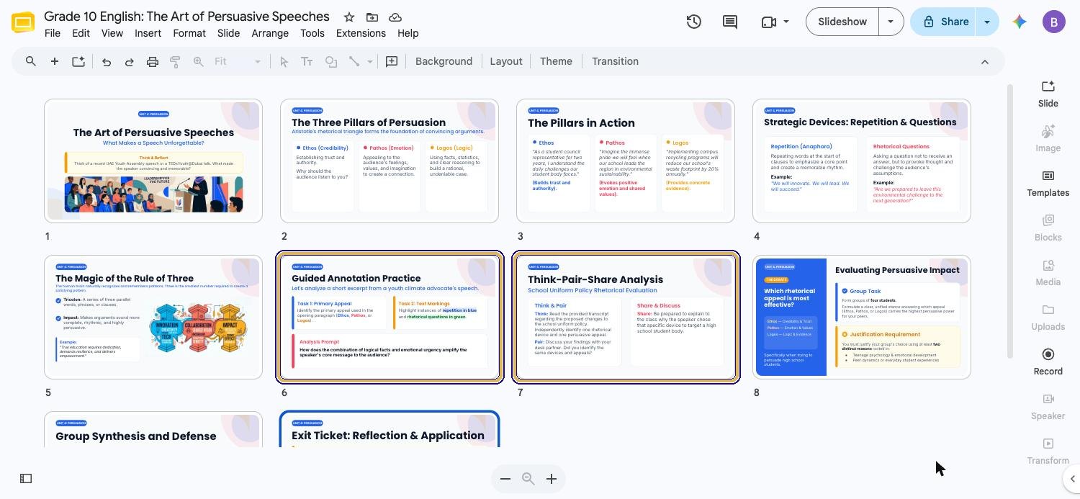Open the video call dropdown arrow

(786, 22)
